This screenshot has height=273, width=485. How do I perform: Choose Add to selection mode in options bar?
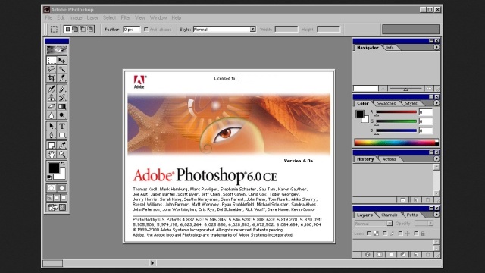click(x=75, y=29)
